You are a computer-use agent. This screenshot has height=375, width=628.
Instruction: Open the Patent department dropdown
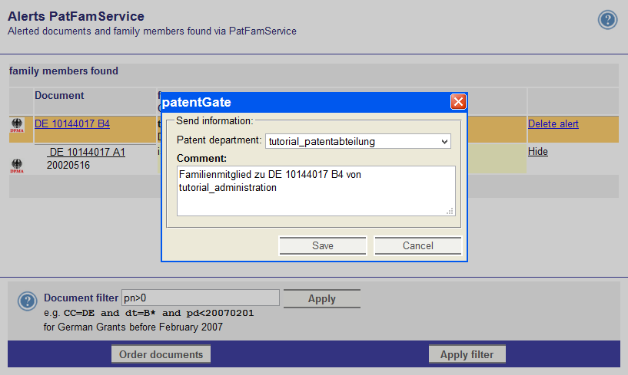pyautogui.click(x=357, y=142)
